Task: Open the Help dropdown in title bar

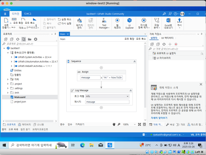Action: pos(176,14)
